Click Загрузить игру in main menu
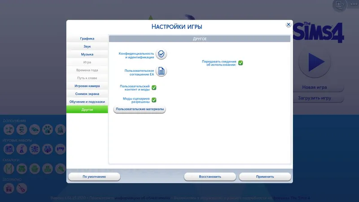 [315, 98]
